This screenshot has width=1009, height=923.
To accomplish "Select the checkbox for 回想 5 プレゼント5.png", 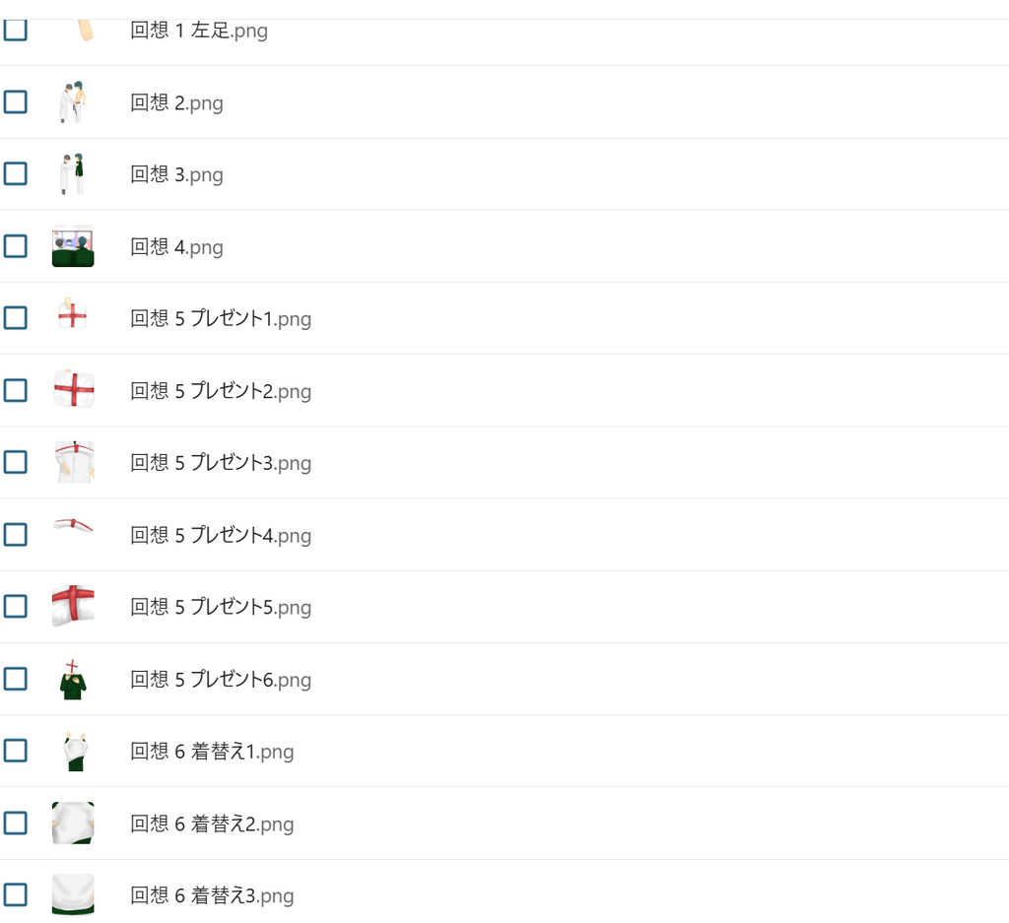I will click(16, 606).
